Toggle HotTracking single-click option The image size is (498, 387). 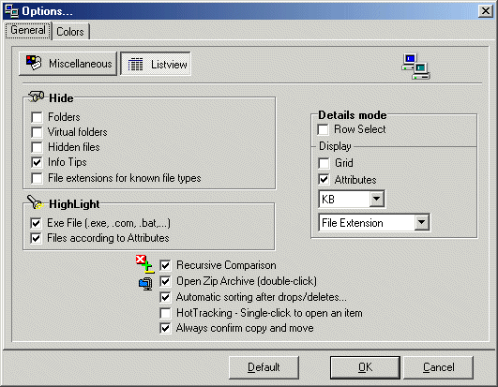pos(165,313)
